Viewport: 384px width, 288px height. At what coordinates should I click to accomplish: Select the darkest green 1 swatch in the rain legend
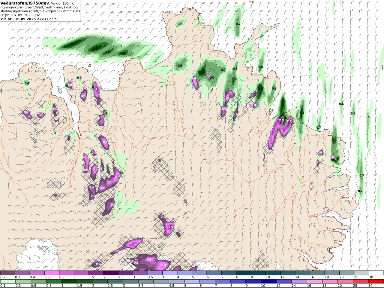click(69, 282)
